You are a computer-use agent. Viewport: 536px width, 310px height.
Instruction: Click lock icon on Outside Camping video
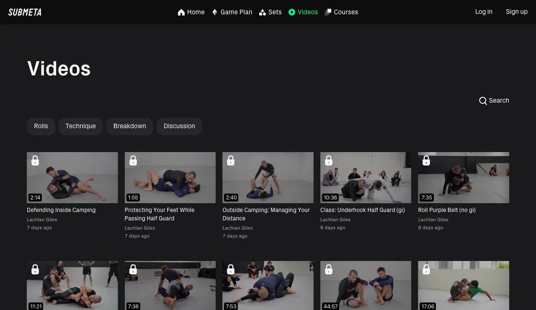[231, 160]
